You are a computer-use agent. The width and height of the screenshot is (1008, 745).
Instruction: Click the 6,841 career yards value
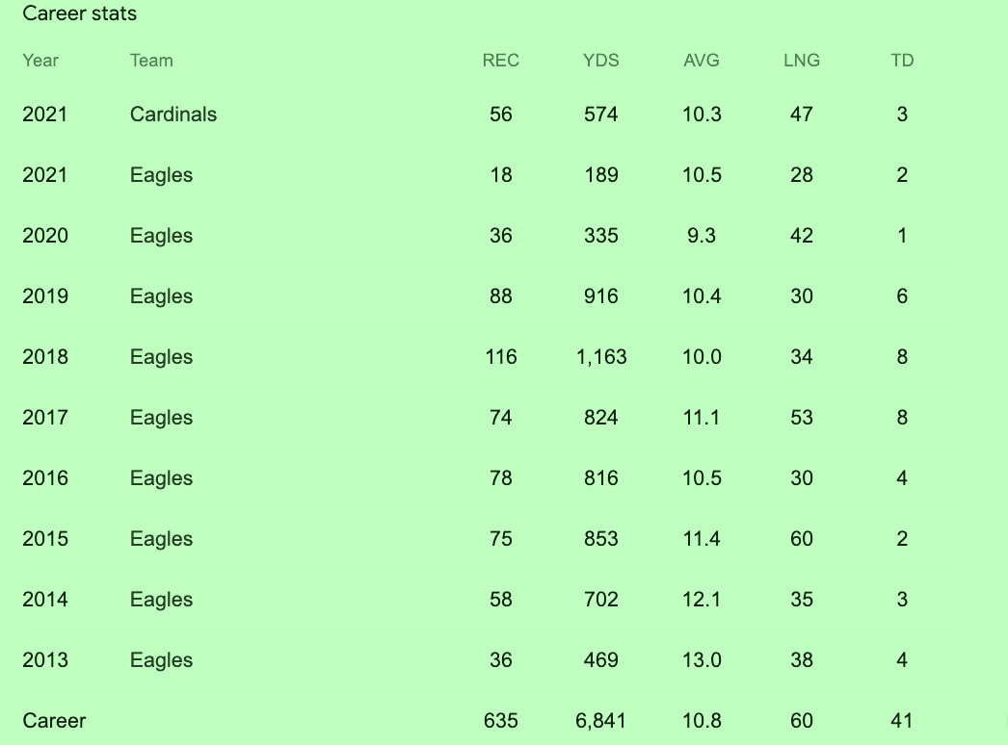pos(601,721)
